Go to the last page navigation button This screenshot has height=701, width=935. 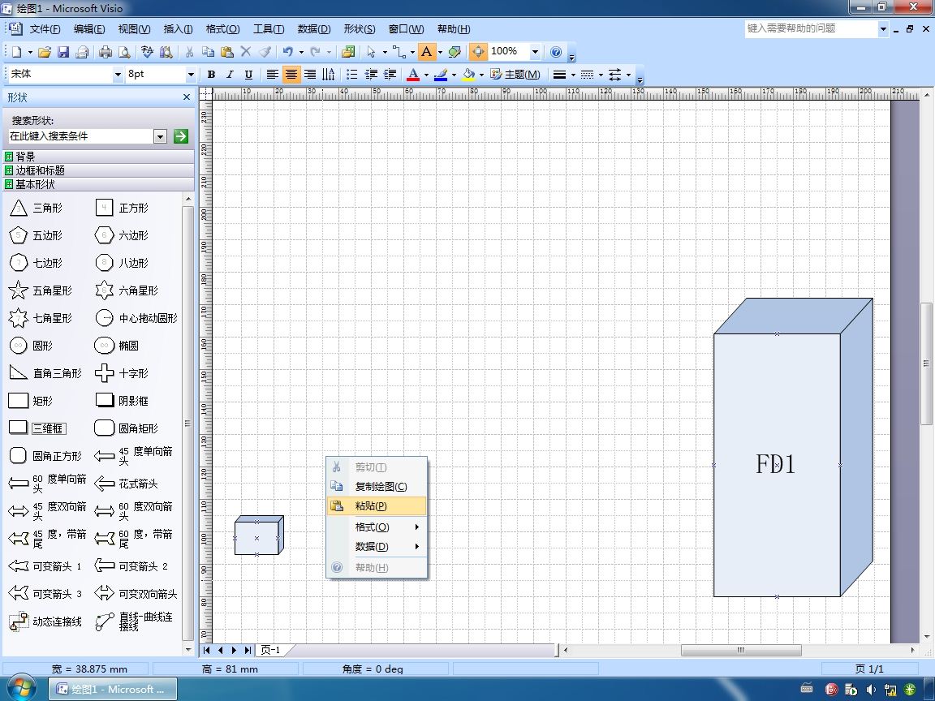tap(248, 651)
